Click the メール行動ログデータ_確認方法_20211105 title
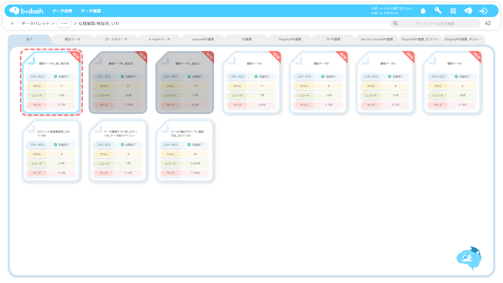The height and width of the screenshot is (283, 503). click(x=187, y=134)
